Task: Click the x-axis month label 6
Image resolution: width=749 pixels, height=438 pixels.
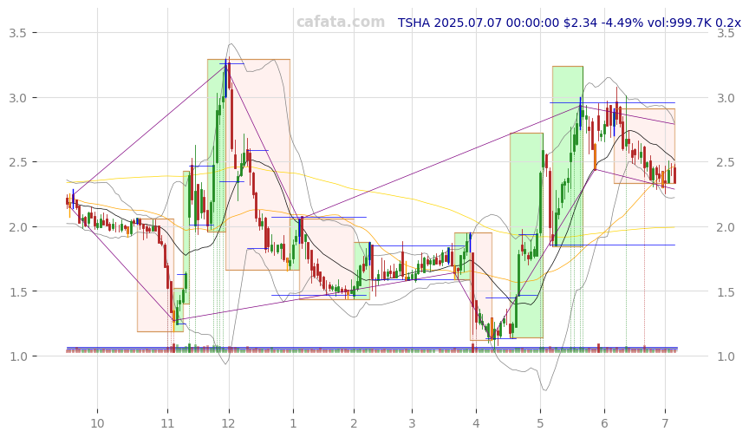Action: 604,423
